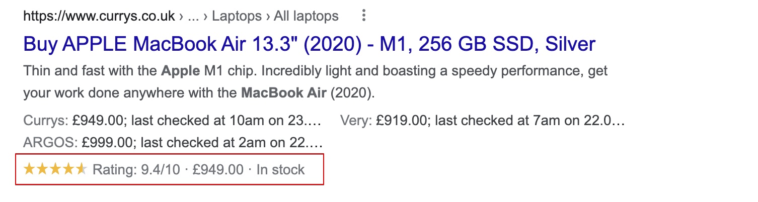The width and height of the screenshot is (758, 202).
Task: Select the Rating: 9.4/10 text
Action: coord(136,169)
